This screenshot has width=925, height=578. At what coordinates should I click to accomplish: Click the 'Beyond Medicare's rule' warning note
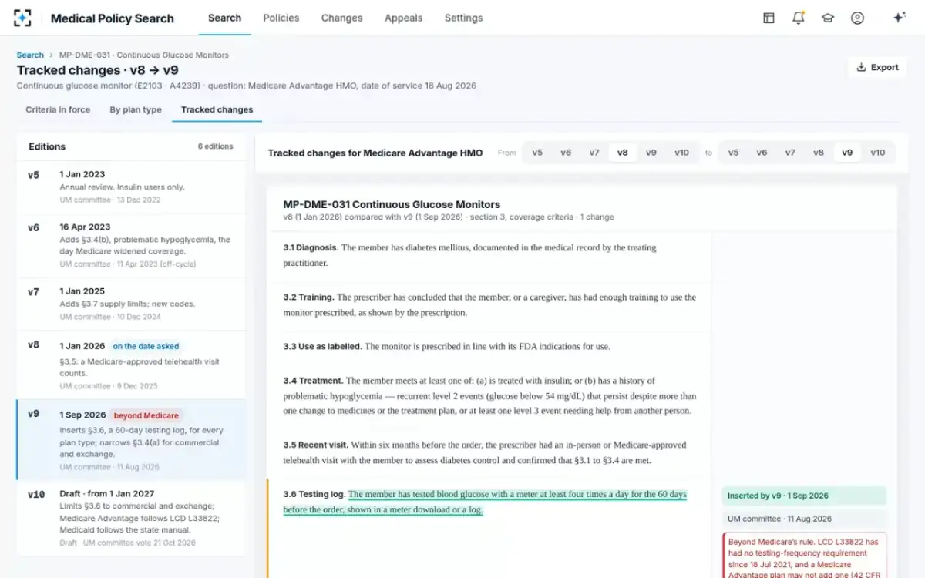tap(804, 555)
